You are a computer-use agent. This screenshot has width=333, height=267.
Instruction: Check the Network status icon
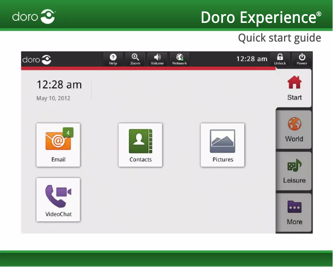179,59
